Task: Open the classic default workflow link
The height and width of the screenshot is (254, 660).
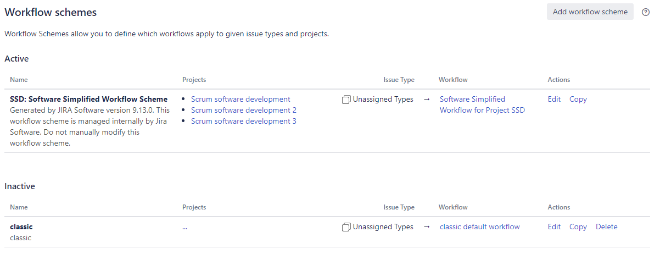Action: tap(479, 227)
